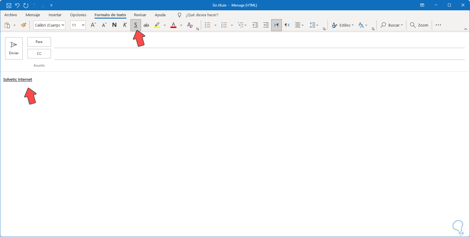Maximize the message window
The image size is (470, 237).
click(449, 5)
